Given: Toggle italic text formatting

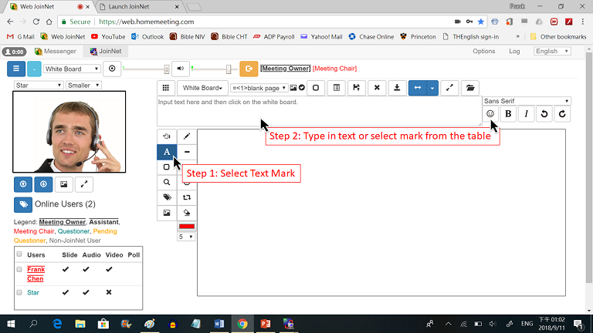Looking at the screenshot, I should (526, 114).
